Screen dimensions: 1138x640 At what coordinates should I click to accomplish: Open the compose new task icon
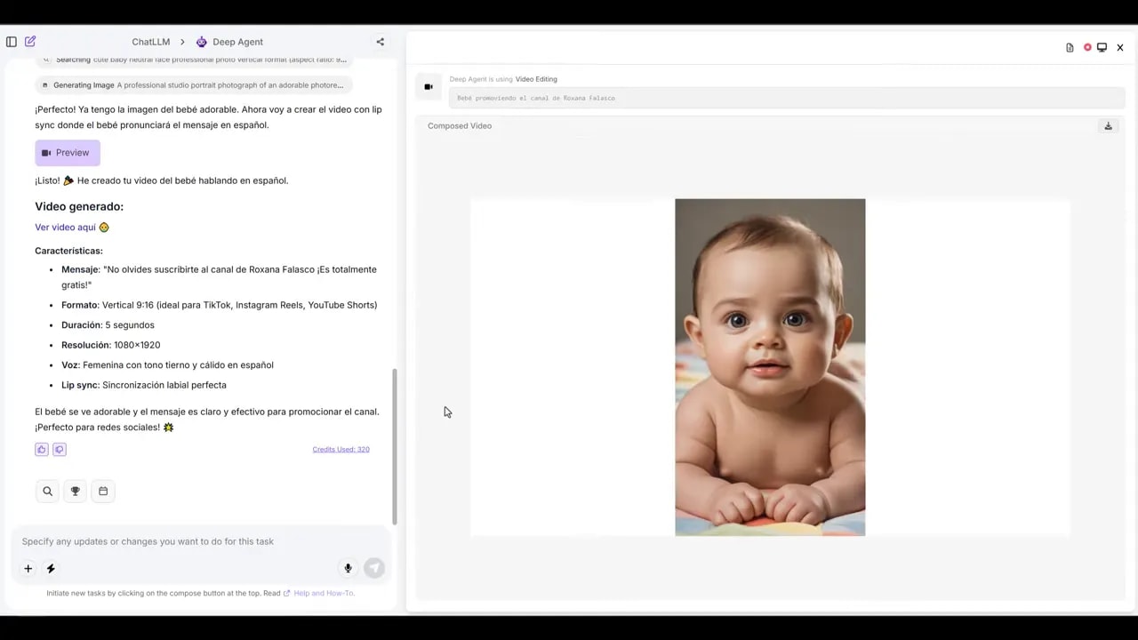30,41
